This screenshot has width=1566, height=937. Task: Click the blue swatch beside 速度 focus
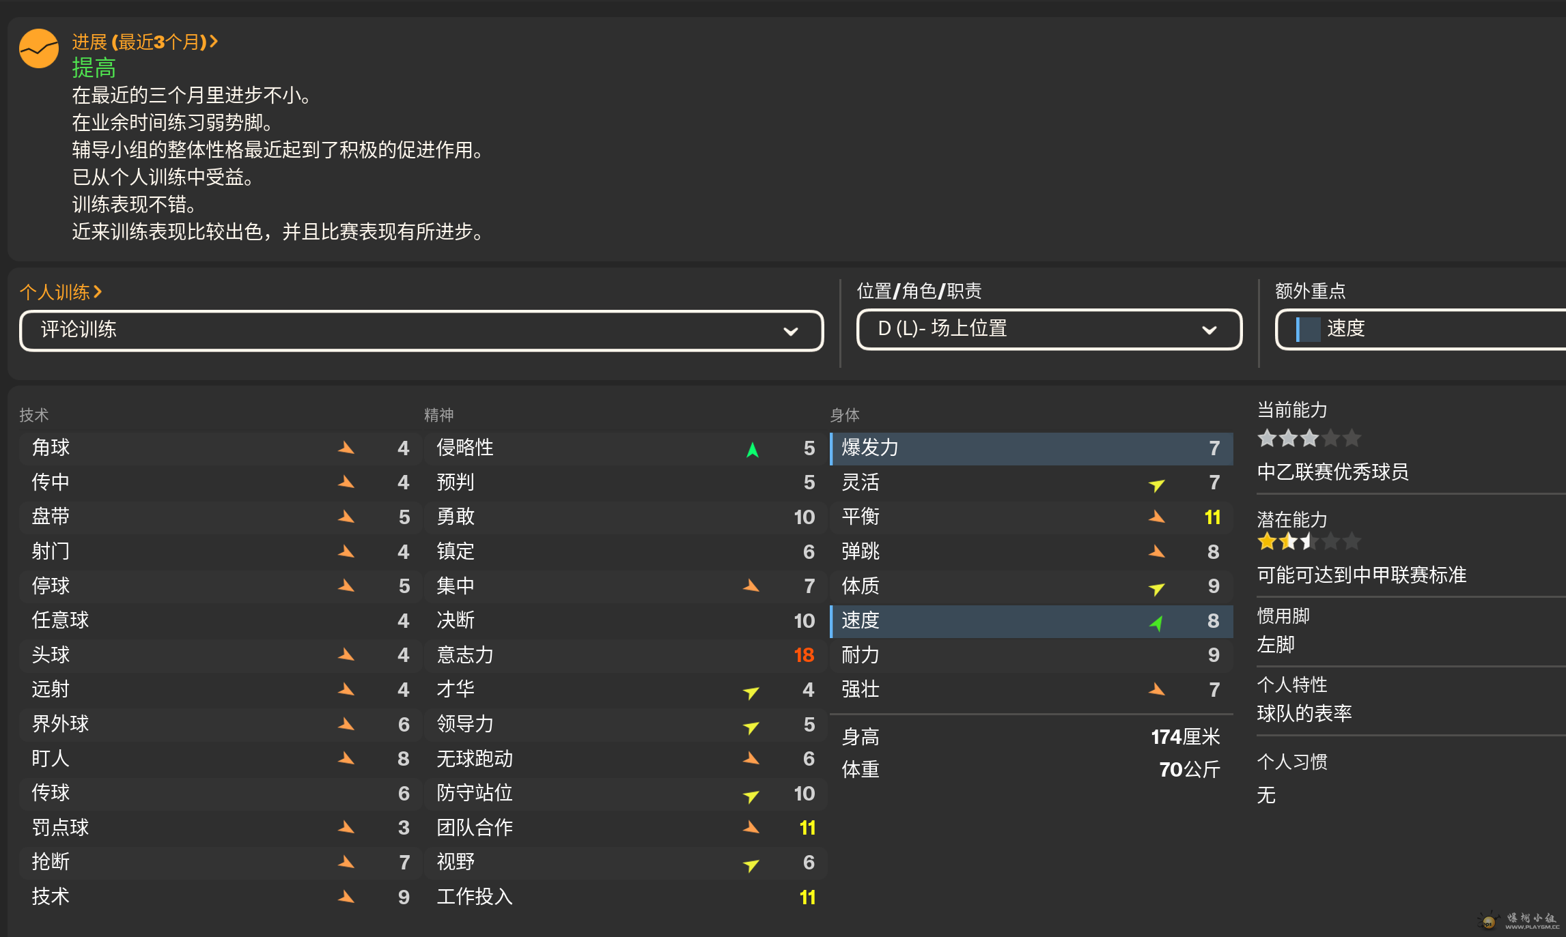click(x=1307, y=330)
